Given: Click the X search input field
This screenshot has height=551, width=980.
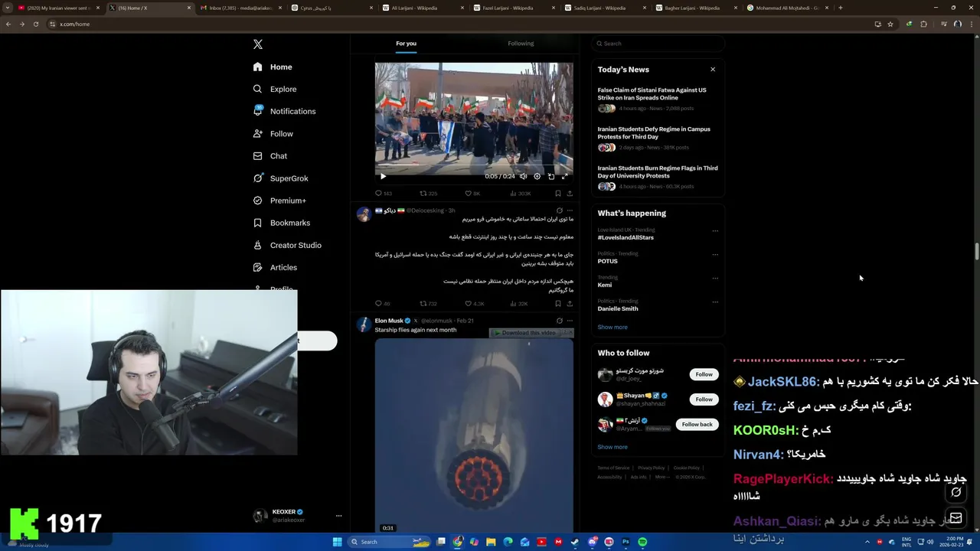Looking at the screenshot, I should tap(658, 44).
